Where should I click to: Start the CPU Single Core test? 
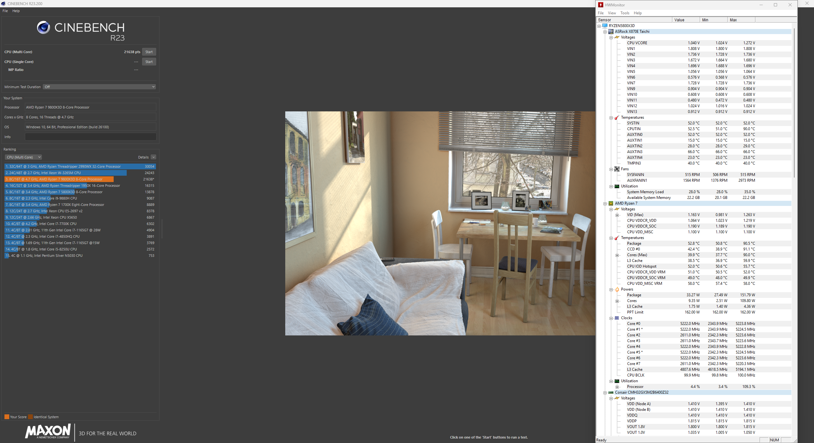(149, 62)
